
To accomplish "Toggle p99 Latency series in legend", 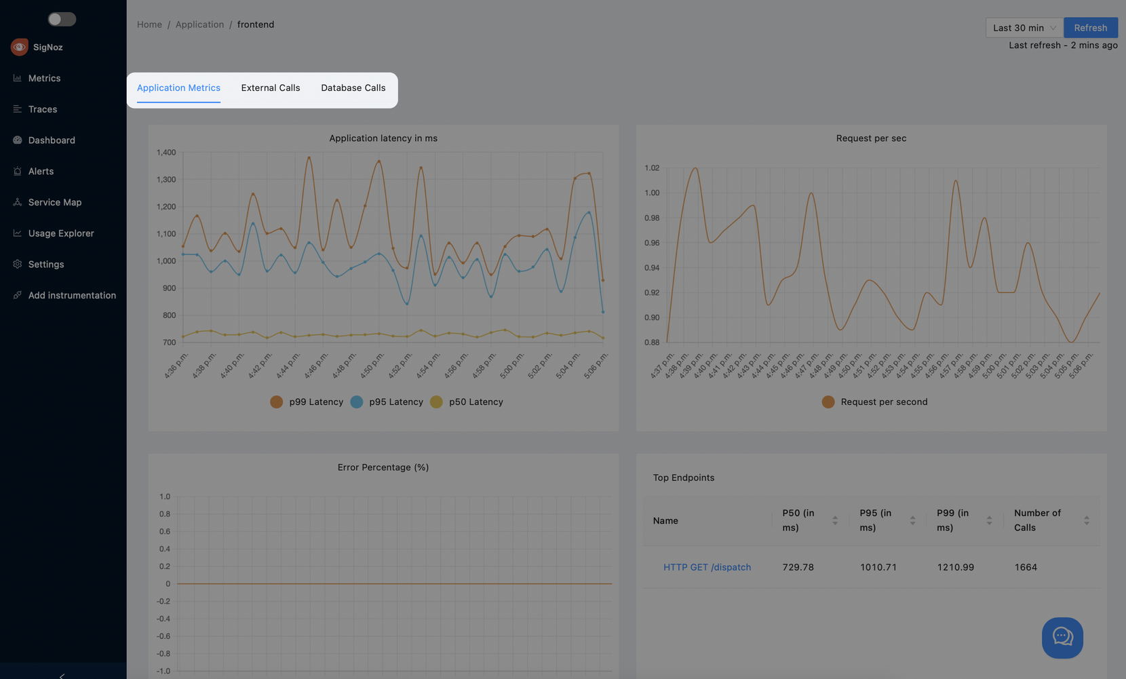I will coord(277,402).
